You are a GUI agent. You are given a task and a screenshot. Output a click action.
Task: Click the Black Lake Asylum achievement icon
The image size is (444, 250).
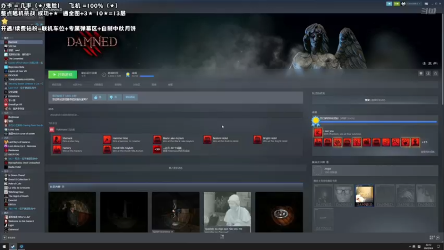pos(157,139)
